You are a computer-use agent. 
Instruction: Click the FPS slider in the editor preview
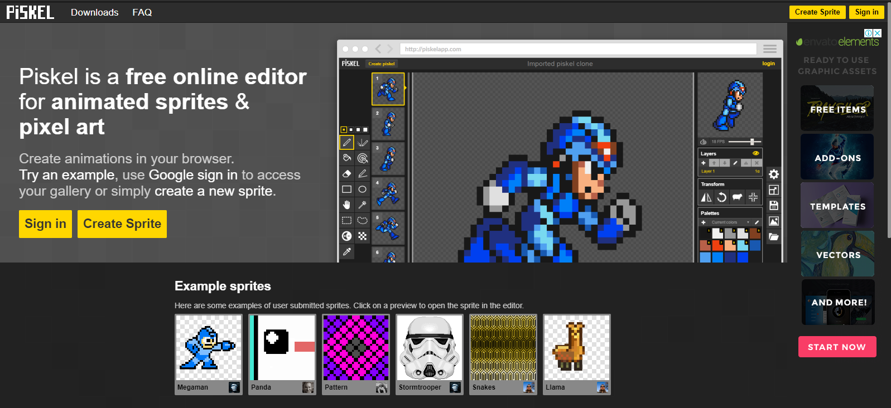coord(744,142)
